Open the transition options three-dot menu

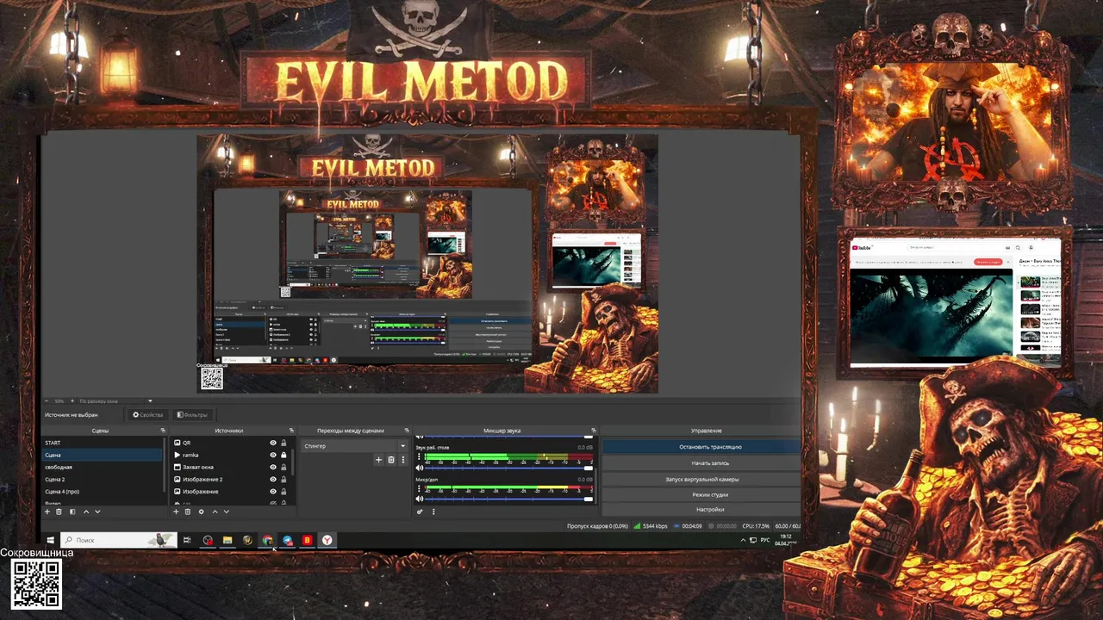[x=402, y=460]
